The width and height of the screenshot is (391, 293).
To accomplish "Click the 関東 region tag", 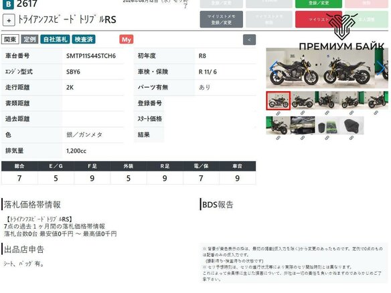I will pos(10,39).
